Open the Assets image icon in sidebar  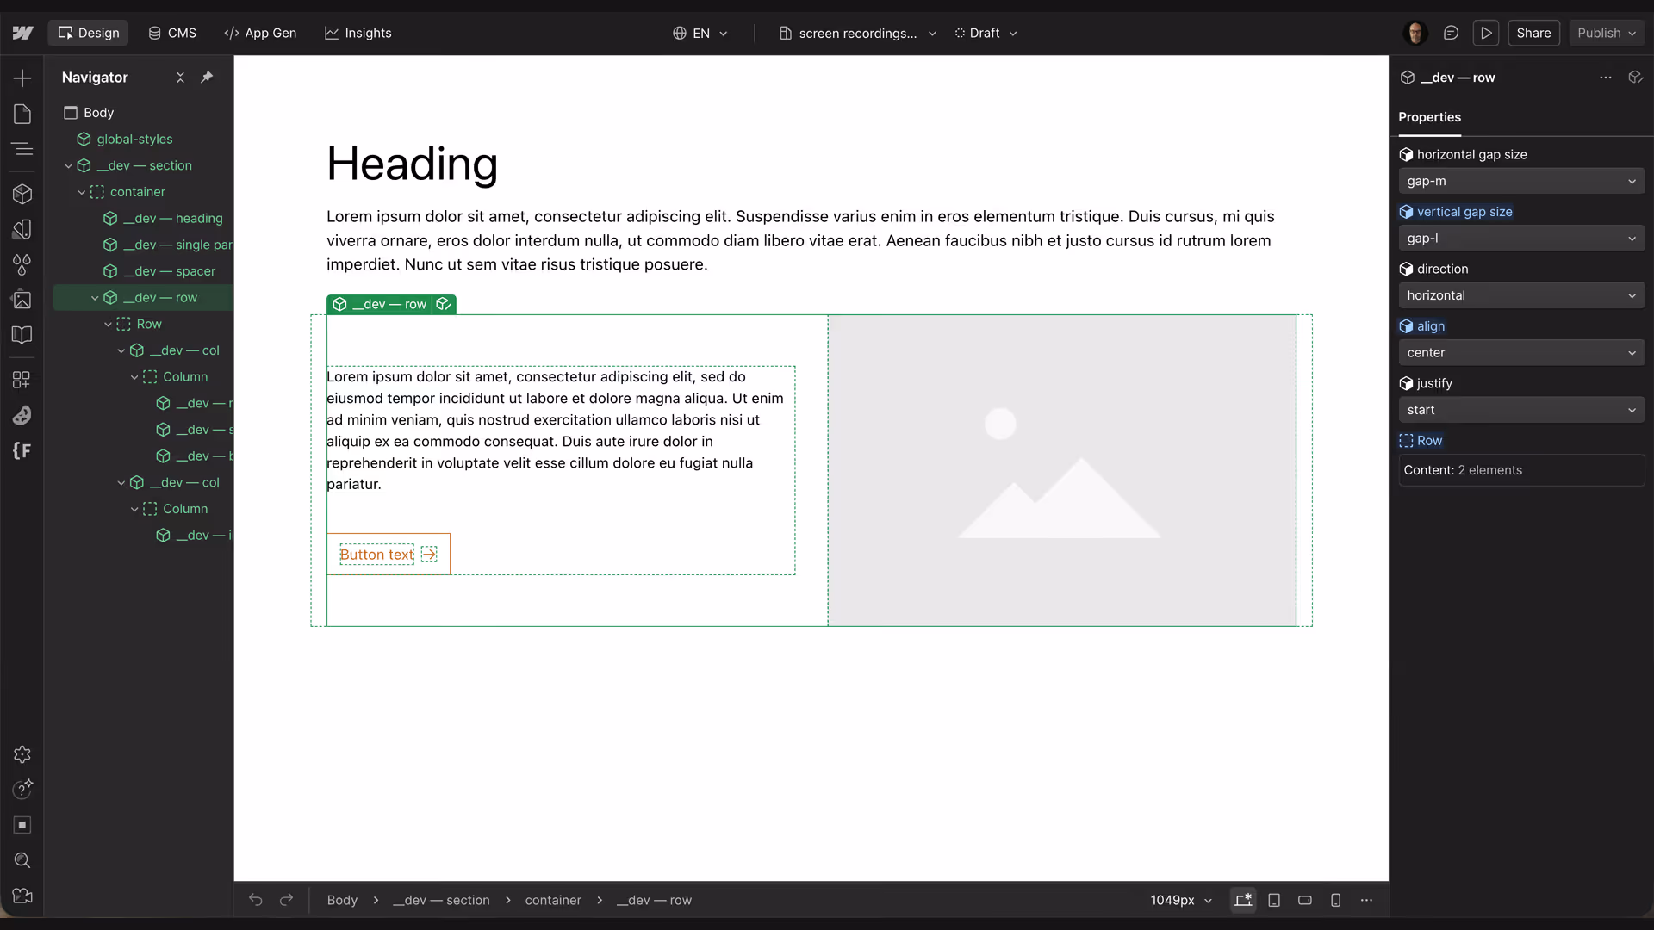[22, 300]
